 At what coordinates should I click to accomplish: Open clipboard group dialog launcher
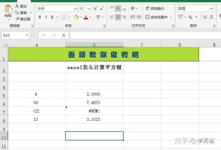tap(33, 26)
